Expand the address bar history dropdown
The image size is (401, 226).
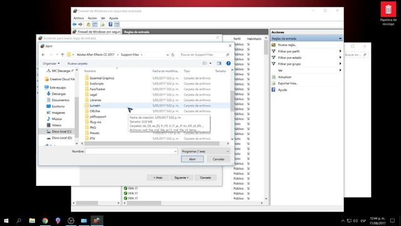pos(167,55)
